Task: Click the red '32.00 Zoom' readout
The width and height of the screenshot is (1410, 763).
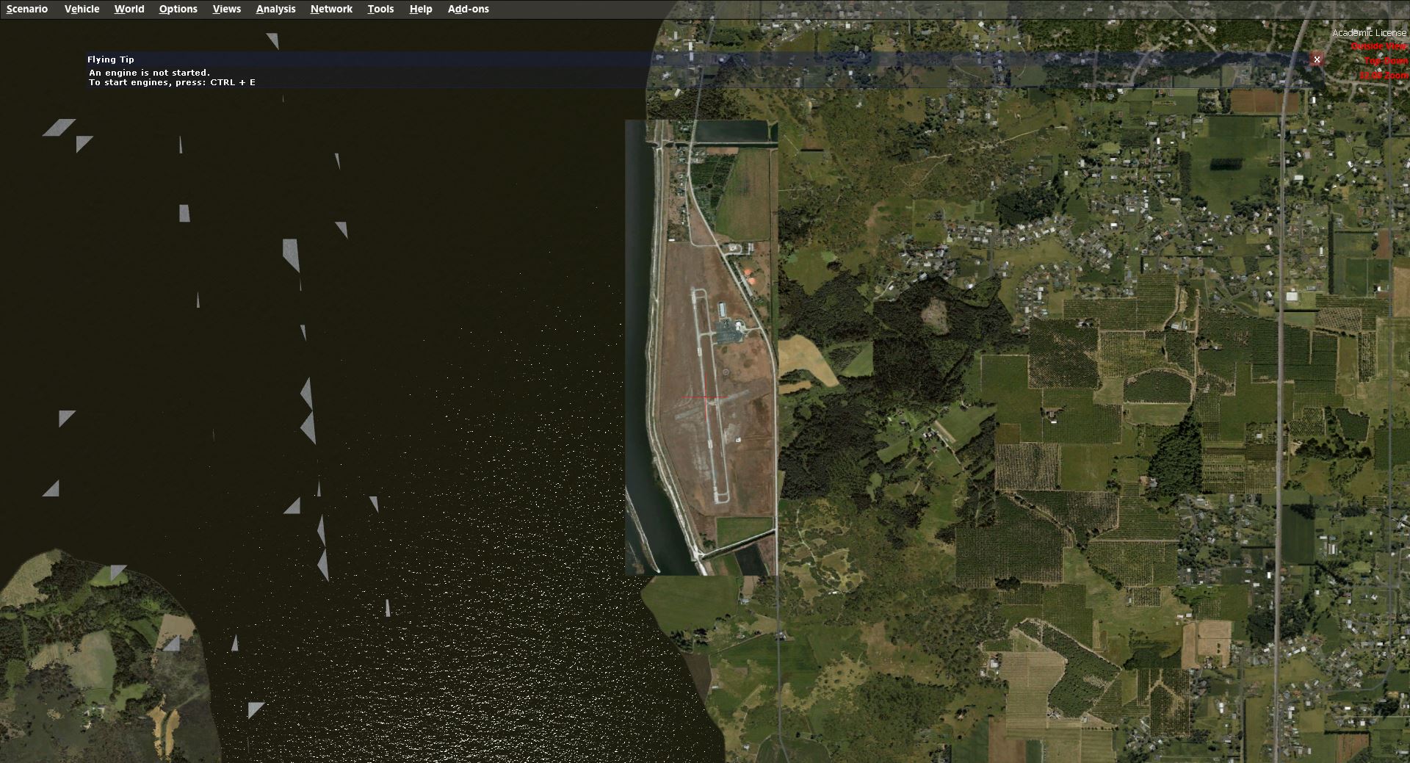Action: (1384, 76)
